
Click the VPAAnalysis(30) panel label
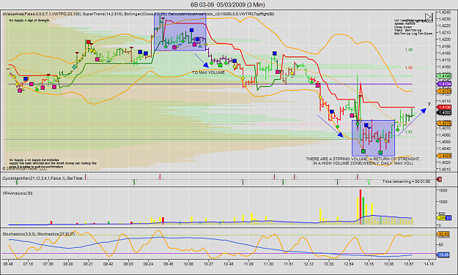18,193
